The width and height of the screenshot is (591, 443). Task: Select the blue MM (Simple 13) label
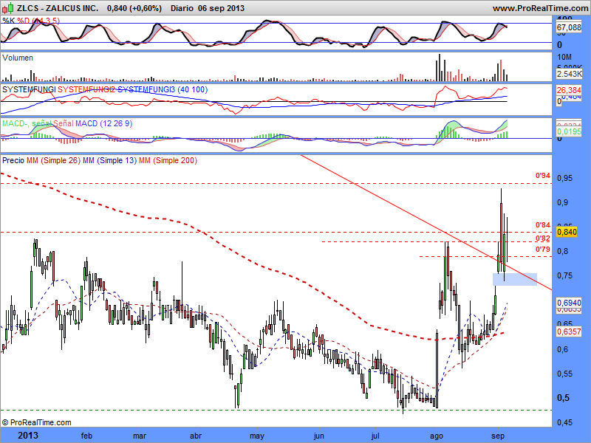pyautogui.click(x=109, y=160)
